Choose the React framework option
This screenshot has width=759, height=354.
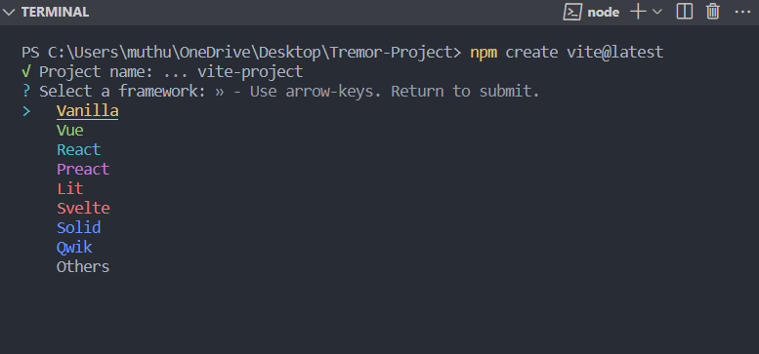79,150
